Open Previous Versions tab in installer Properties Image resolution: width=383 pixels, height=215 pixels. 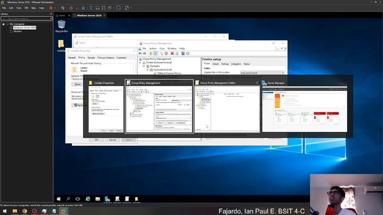coord(106,58)
